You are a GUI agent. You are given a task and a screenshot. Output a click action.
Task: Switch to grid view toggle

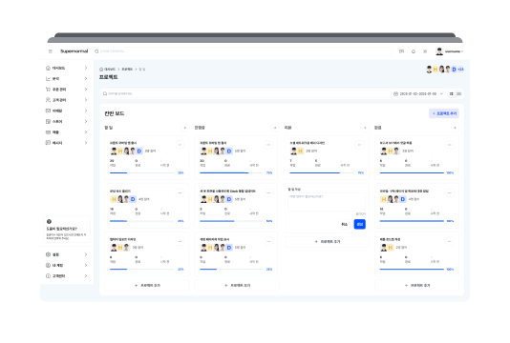pos(452,93)
